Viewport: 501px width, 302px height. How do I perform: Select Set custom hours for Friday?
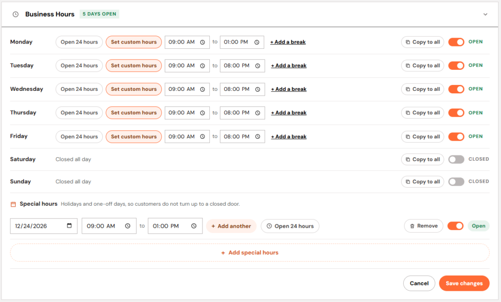(x=134, y=137)
